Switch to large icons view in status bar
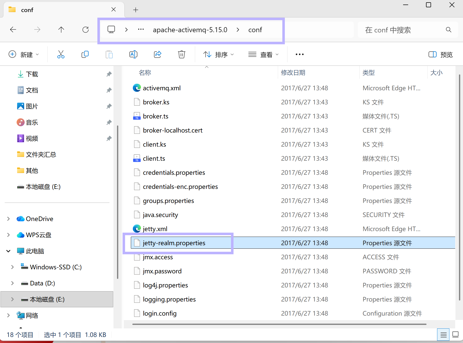 pyautogui.click(x=455, y=335)
